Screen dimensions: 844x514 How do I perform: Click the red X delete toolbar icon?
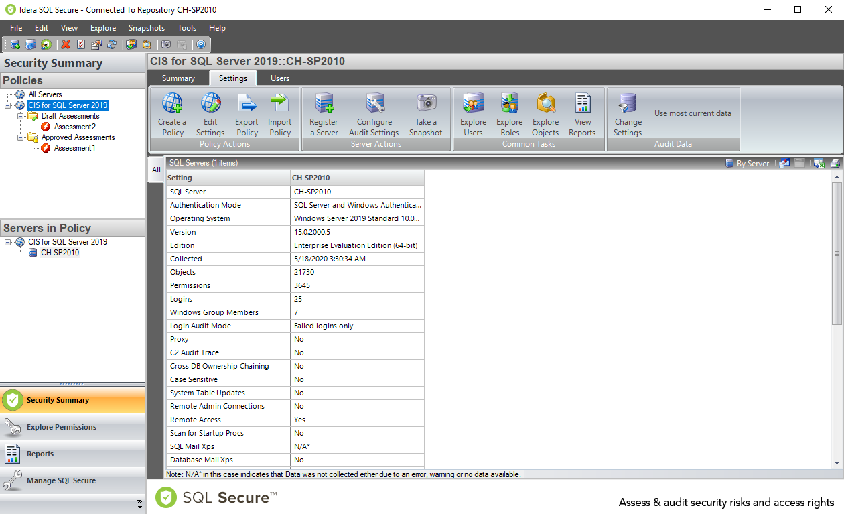pos(66,44)
